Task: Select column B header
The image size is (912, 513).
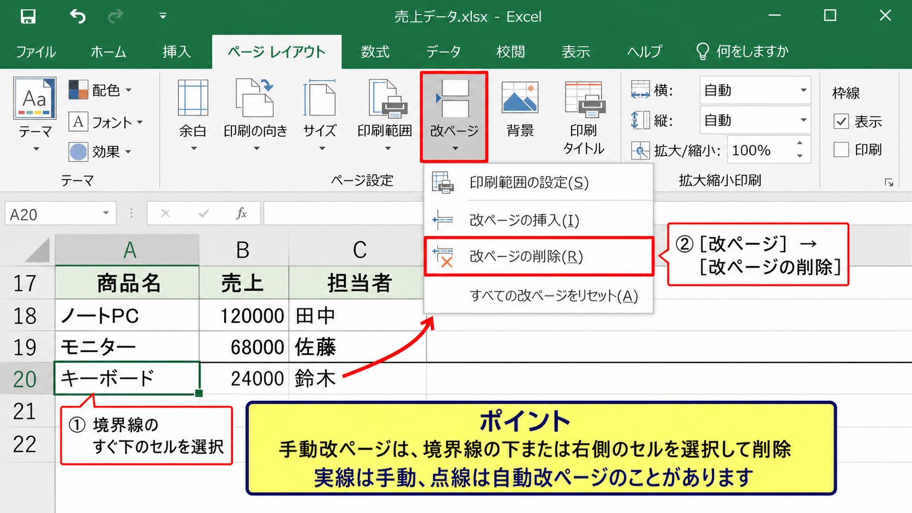Action: click(244, 250)
